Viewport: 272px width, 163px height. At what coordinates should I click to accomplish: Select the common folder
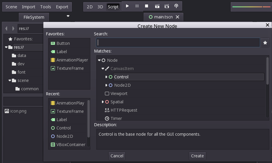tap(30, 89)
